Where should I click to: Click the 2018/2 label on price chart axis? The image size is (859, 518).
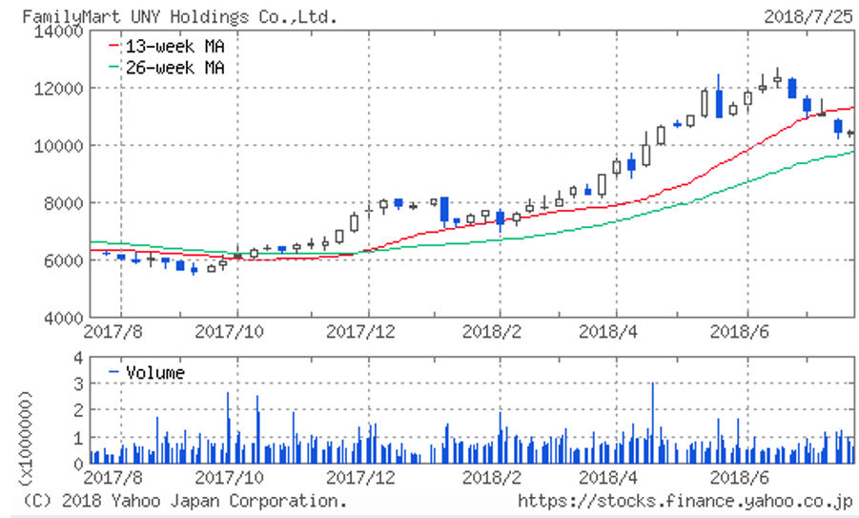(x=500, y=331)
